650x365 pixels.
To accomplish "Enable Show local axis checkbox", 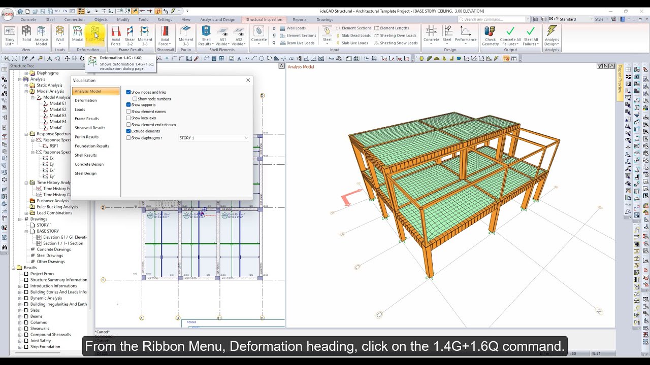I will [128, 118].
